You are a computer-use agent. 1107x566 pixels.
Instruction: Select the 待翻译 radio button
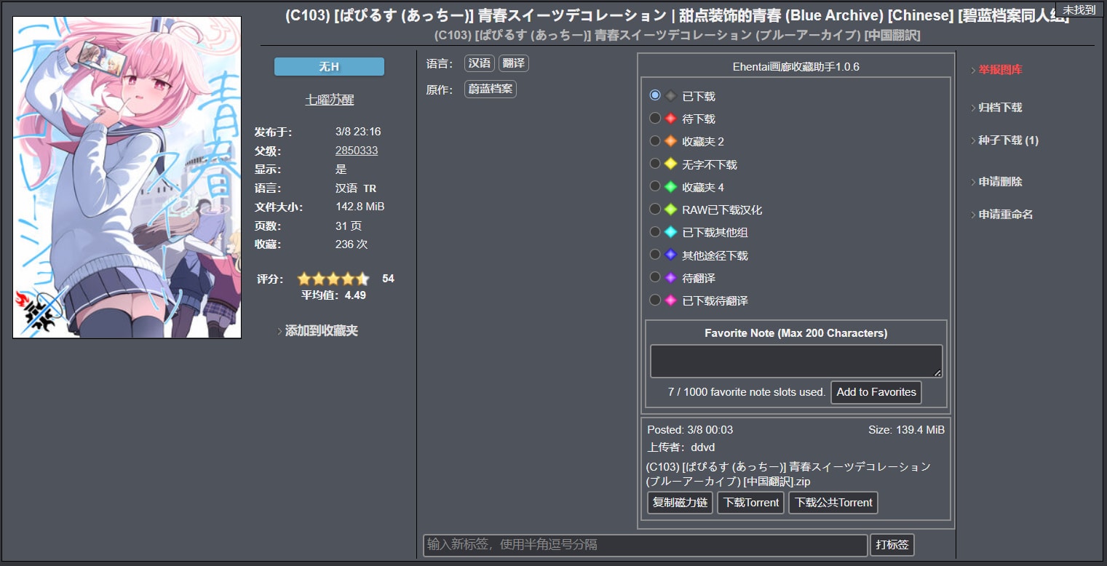(x=655, y=277)
